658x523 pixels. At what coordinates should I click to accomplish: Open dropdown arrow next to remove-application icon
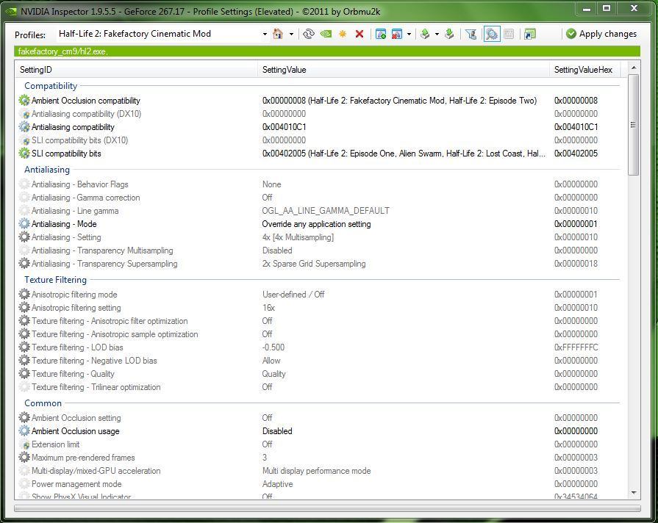coord(410,34)
